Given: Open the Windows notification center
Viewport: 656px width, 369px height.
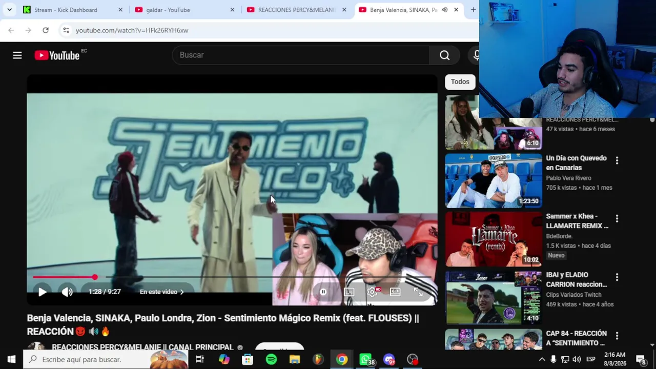Looking at the screenshot, I should click(x=641, y=359).
